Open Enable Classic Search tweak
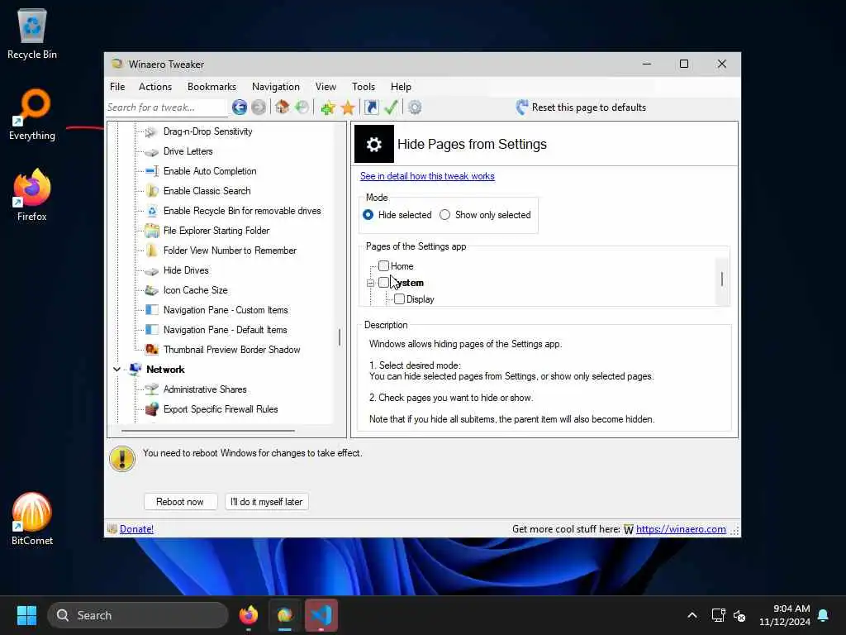The image size is (846, 635). coord(207,191)
